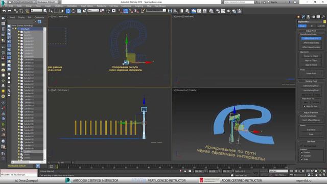Activate the Select and Scale tool
The width and height of the screenshot is (327, 184).
(79, 11)
